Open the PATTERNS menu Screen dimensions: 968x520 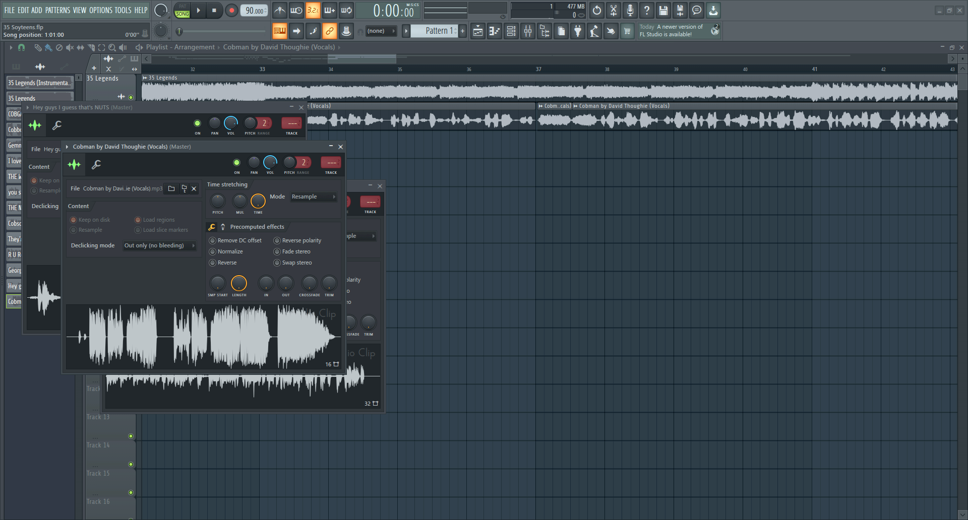coord(57,10)
